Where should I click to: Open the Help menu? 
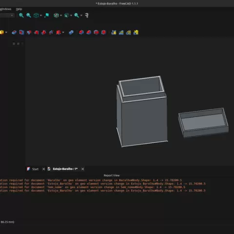point(19,9)
